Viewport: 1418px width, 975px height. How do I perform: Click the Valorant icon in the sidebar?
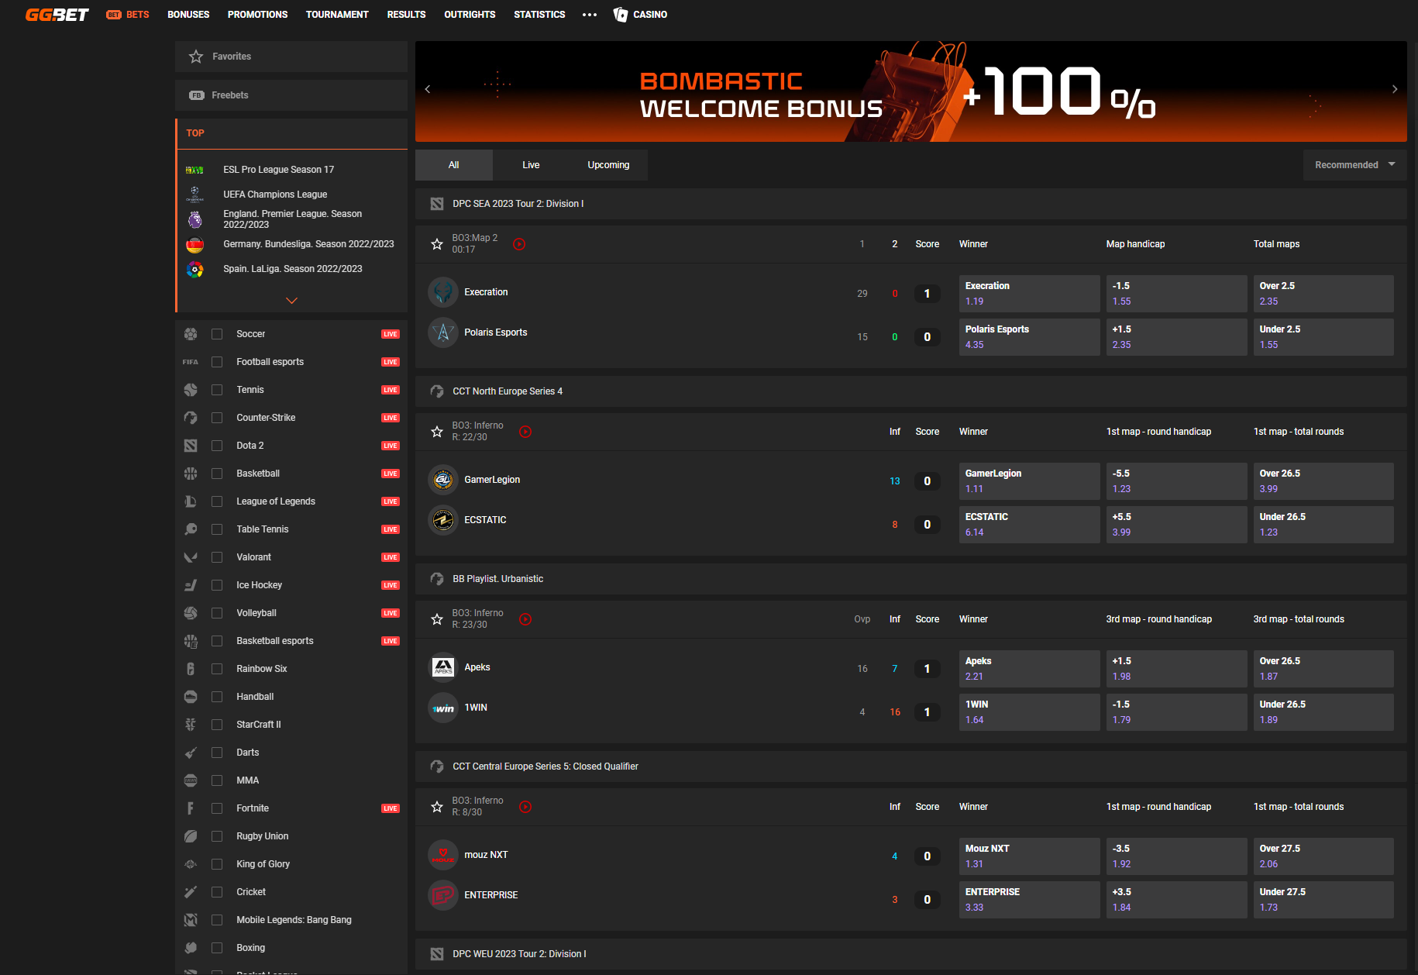tap(191, 557)
